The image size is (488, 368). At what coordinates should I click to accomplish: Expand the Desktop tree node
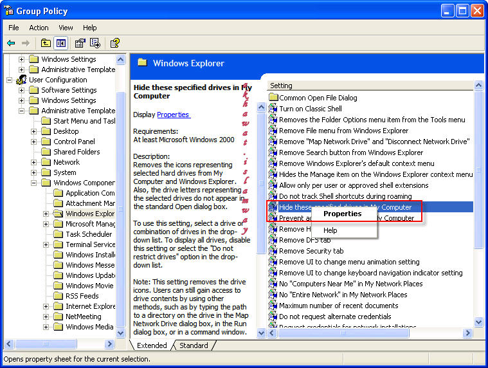33,131
